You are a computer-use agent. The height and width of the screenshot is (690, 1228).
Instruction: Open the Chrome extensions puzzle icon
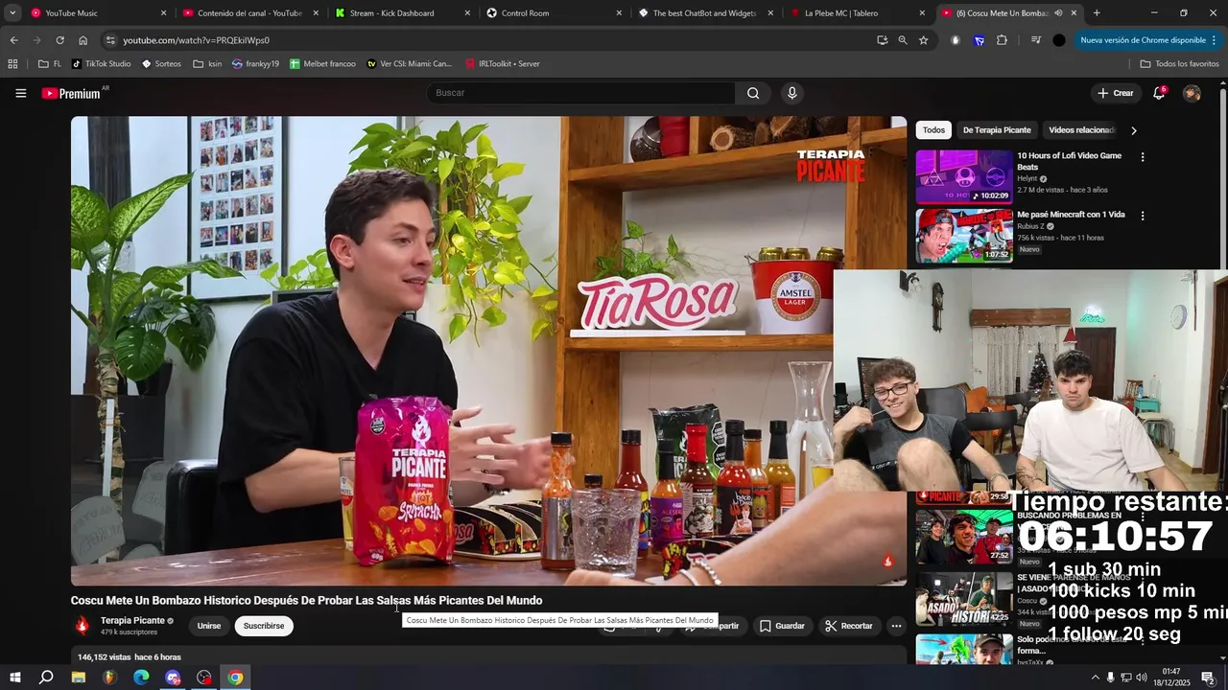[1002, 40]
